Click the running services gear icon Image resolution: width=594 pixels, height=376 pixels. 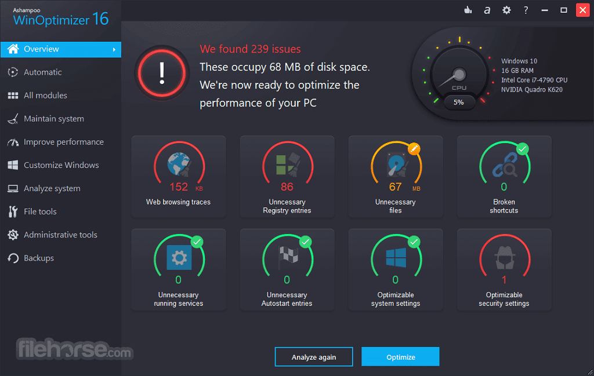click(x=179, y=258)
